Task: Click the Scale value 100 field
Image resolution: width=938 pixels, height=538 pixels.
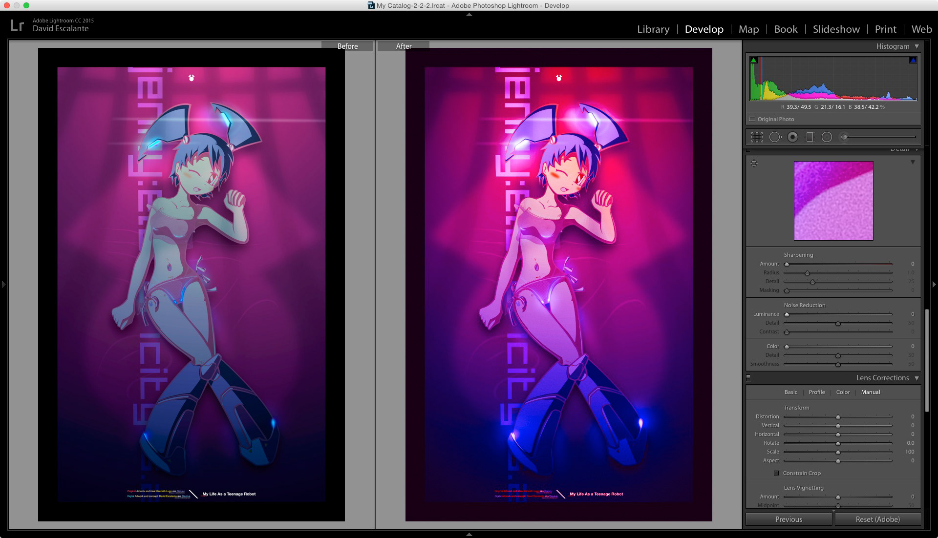Action: click(x=909, y=452)
